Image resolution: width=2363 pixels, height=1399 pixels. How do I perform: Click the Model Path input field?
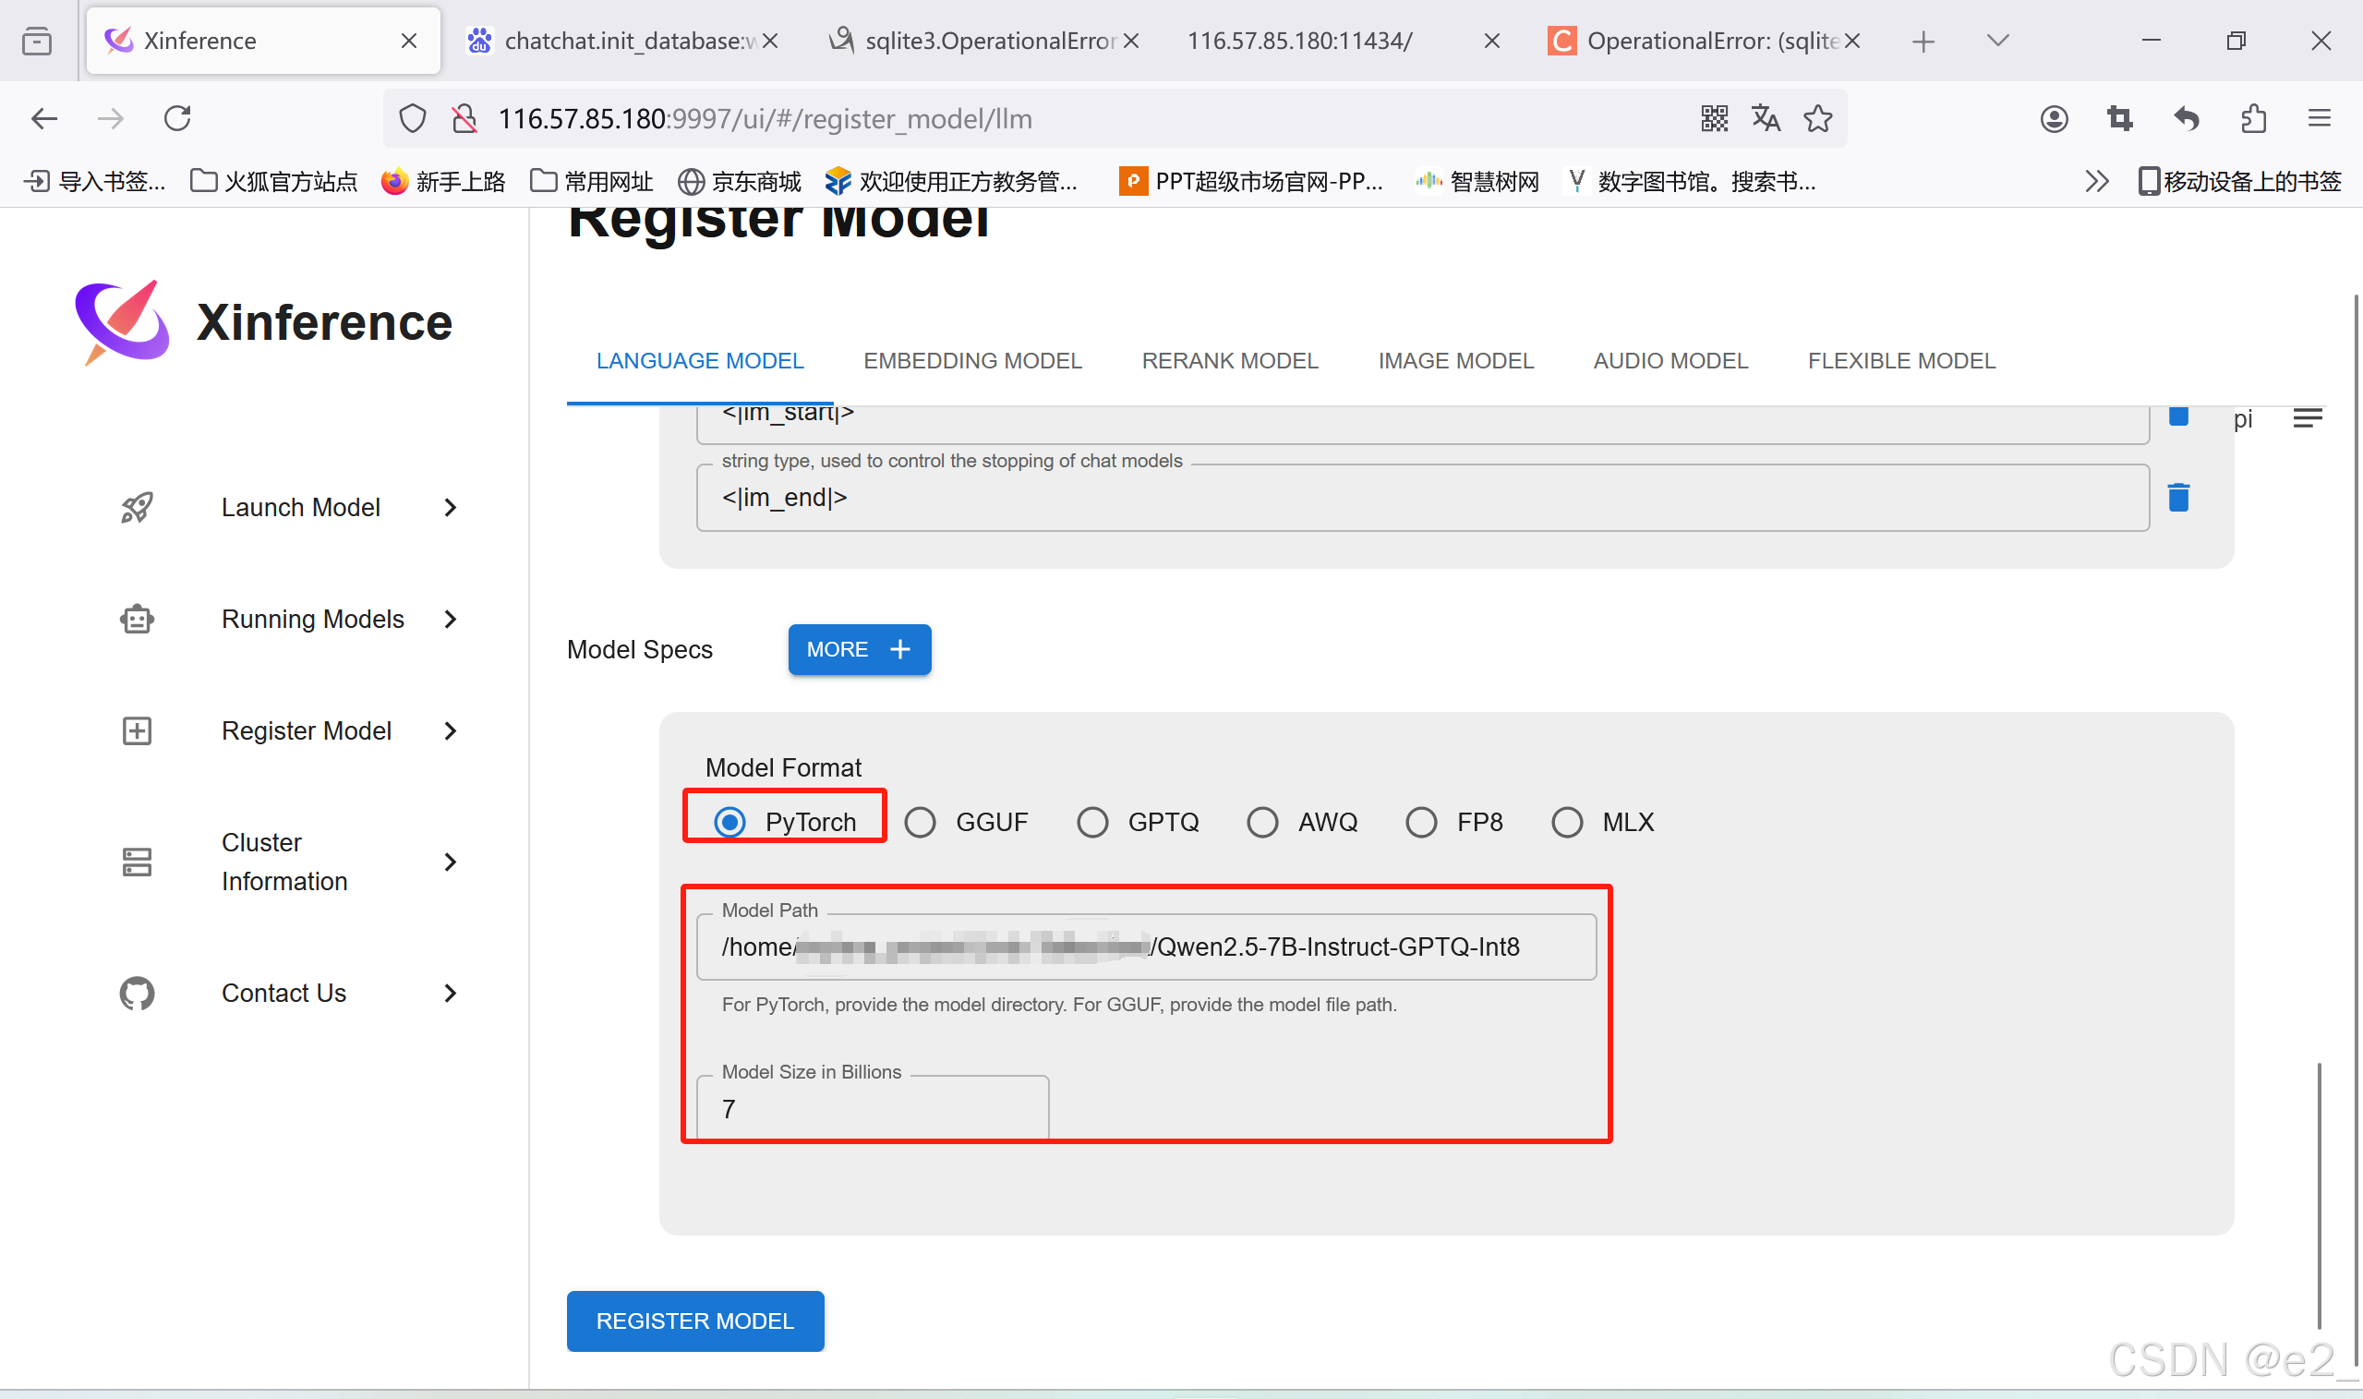tap(1145, 947)
